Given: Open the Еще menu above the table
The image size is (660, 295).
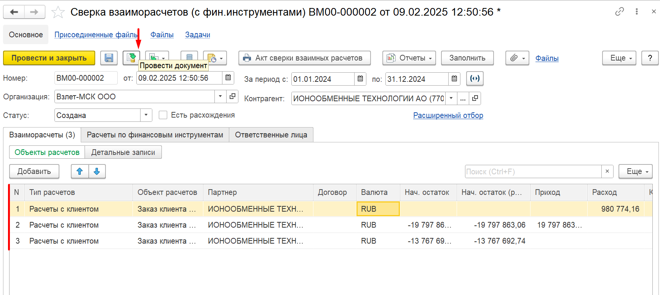Looking at the screenshot, I should pos(636,171).
